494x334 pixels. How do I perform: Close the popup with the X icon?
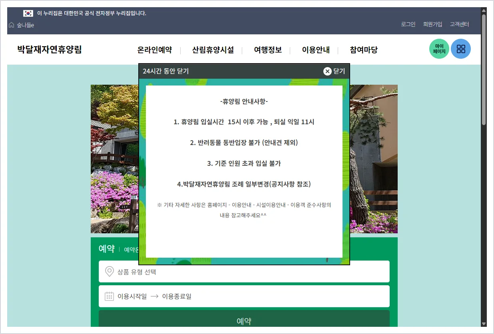327,71
